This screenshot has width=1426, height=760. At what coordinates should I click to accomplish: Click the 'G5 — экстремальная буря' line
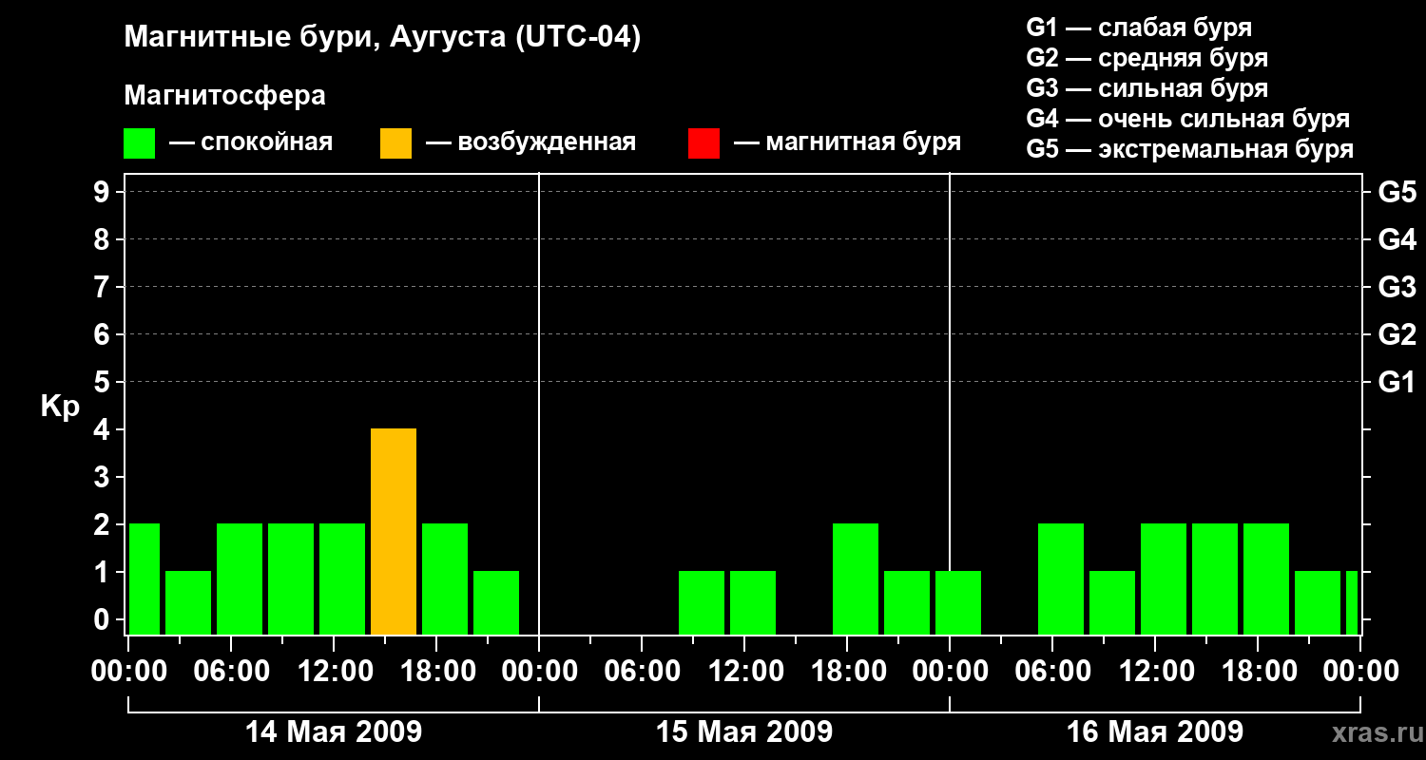coord(1190,150)
